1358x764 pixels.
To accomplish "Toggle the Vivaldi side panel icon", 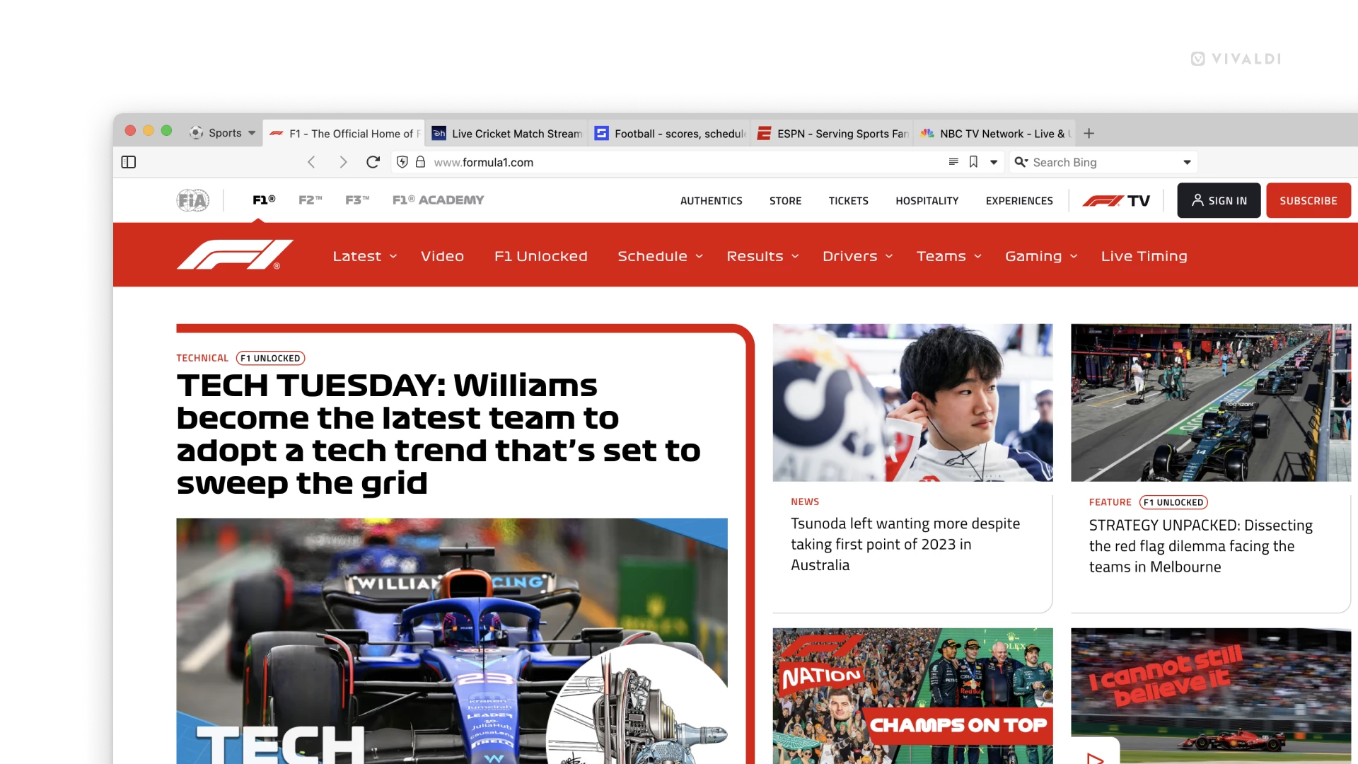I will tap(129, 162).
